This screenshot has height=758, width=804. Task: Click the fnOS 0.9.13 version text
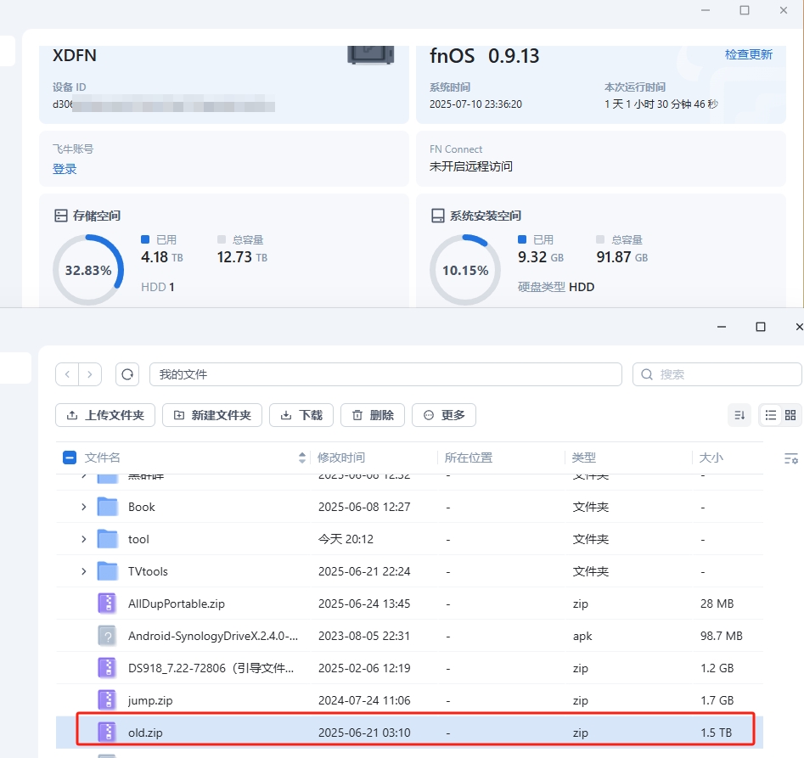pyautogui.click(x=485, y=55)
